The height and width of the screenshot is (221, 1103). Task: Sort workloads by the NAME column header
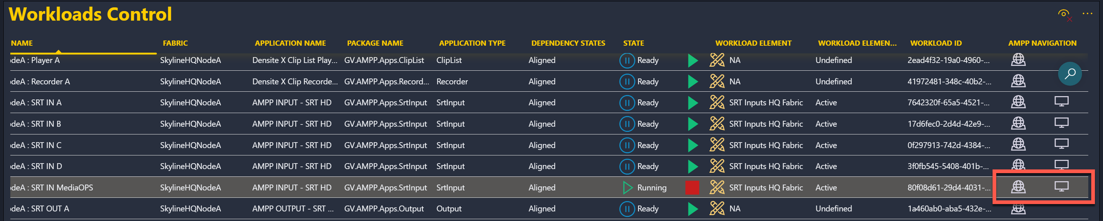tap(21, 43)
